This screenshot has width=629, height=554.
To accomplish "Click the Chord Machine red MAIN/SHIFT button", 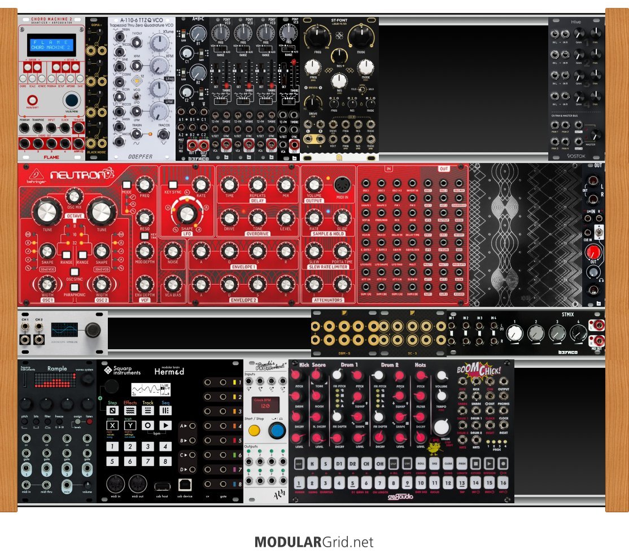I will [33, 100].
